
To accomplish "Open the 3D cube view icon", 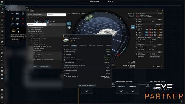I will (69, 28).
